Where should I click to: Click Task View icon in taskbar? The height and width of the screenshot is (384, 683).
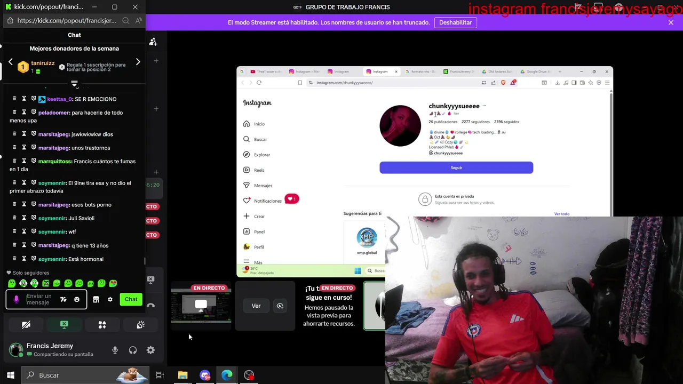coord(160,375)
